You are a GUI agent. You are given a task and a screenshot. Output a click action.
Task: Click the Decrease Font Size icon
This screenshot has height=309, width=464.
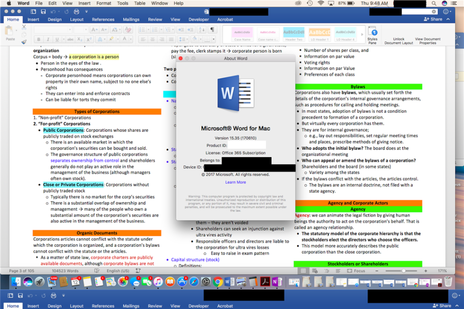click(x=104, y=30)
